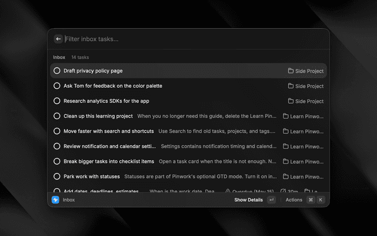Image resolution: width=377 pixels, height=236 pixels.
Task: Click the blue Pinwork app icon in footer
Action: tap(55, 199)
